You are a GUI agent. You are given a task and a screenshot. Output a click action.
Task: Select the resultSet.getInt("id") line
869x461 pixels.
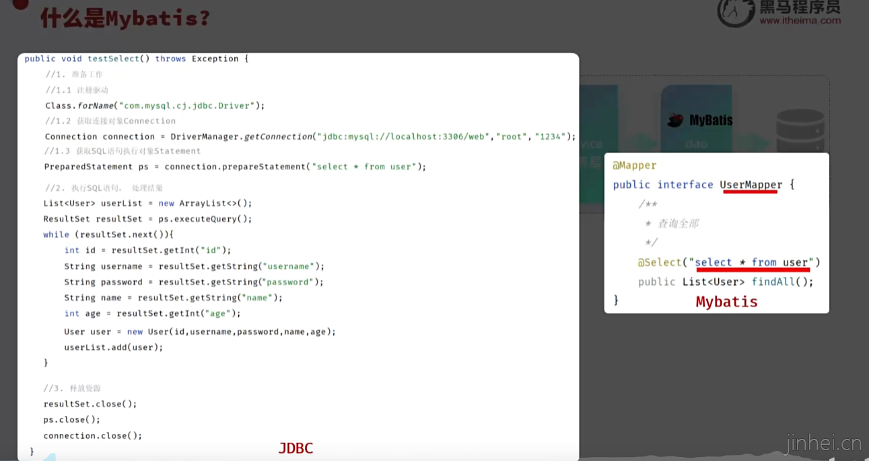point(147,250)
